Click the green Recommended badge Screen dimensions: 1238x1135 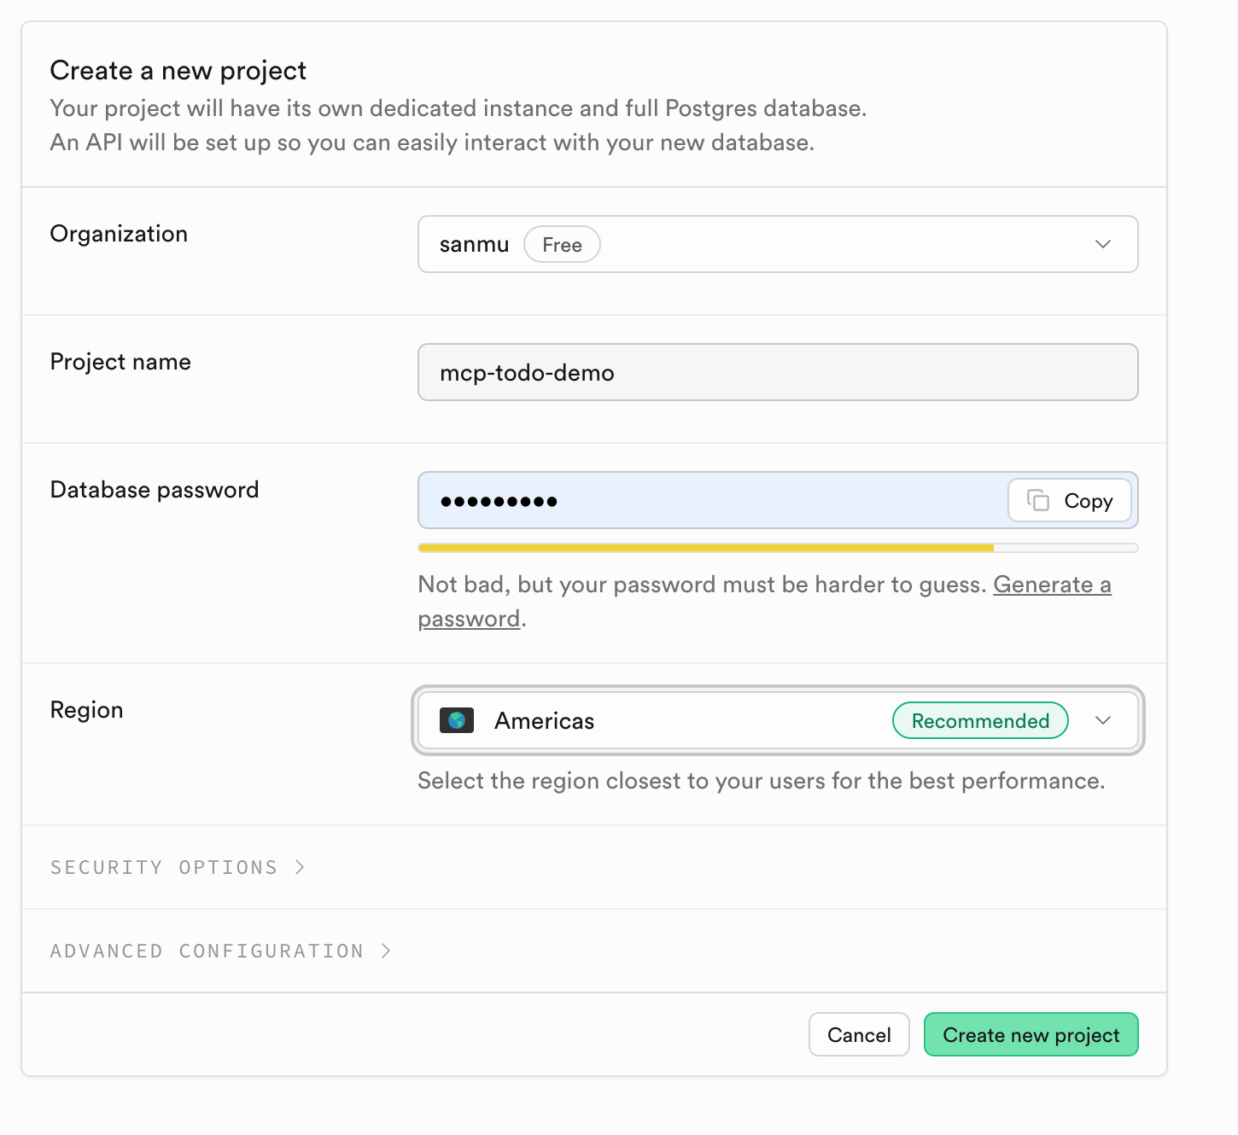[979, 720]
